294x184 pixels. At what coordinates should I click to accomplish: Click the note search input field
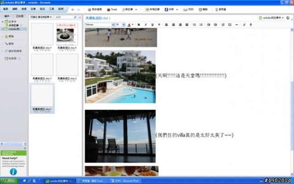coord(64,17)
